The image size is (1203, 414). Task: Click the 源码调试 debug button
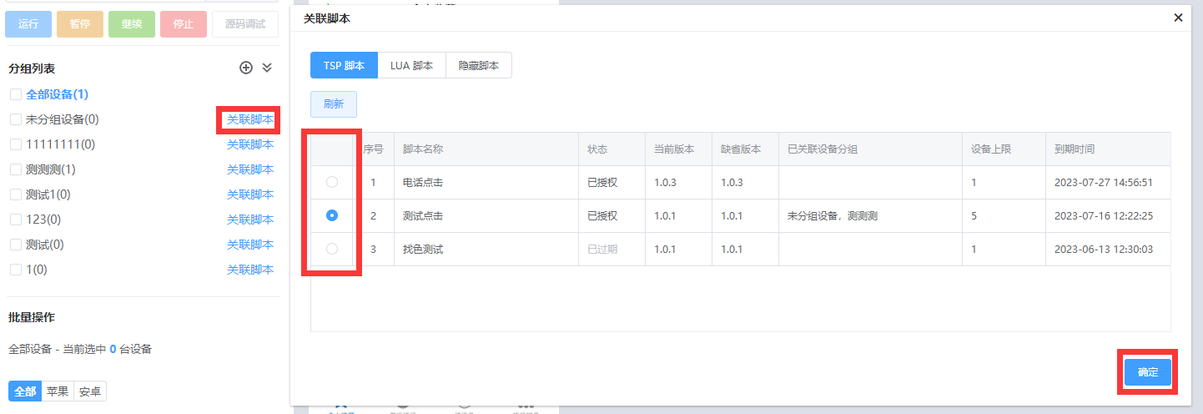point(245,24)
